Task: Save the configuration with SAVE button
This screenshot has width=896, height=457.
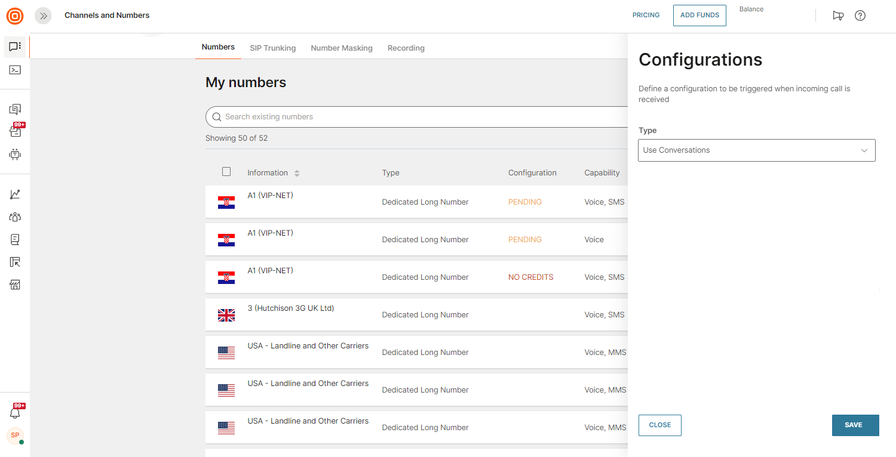Action: tap(855, 425)
